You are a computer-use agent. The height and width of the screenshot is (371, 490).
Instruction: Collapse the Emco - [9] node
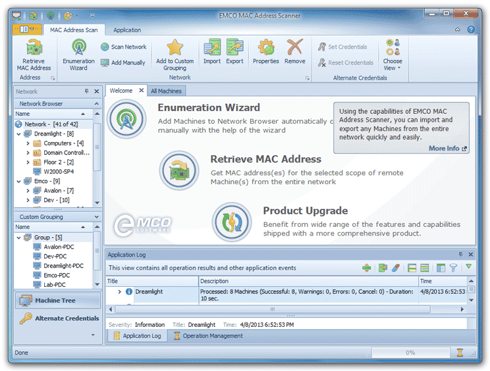(x=18, y=182)
